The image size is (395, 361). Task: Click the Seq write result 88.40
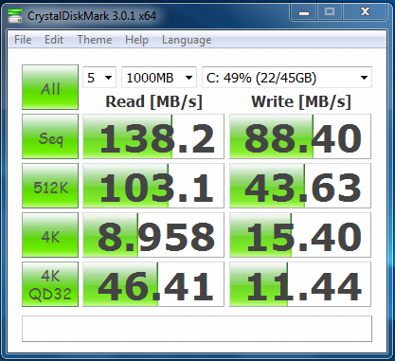click(x=300, y=136)
